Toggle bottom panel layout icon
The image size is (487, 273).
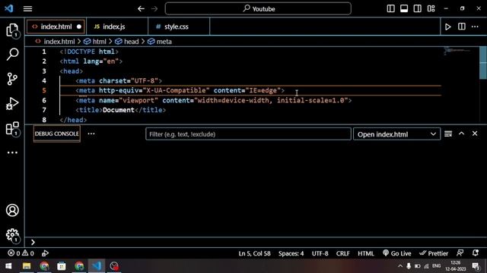pos(404,8)
